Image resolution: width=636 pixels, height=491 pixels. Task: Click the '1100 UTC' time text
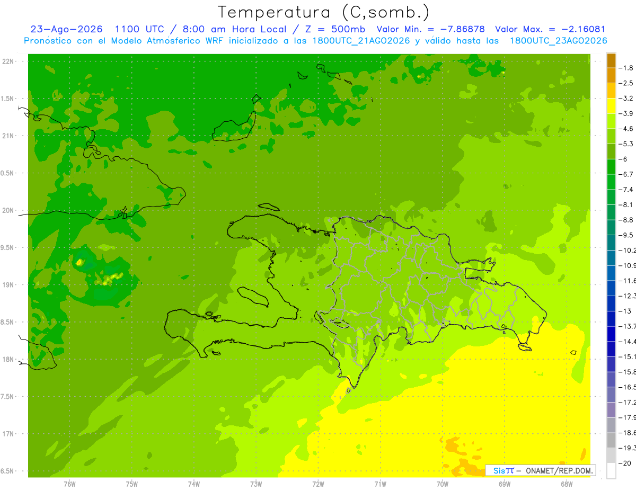pyautogui.click(x=139, y=29)
